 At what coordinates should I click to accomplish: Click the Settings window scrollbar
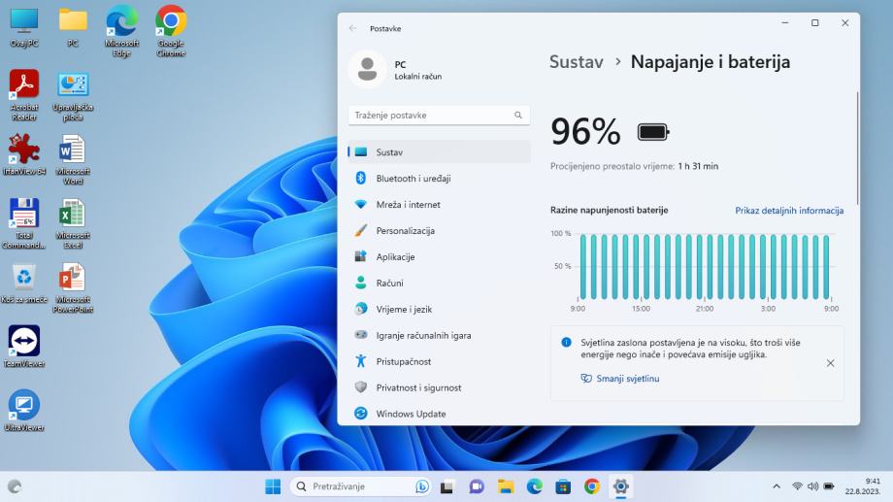[x=857, y=149]
